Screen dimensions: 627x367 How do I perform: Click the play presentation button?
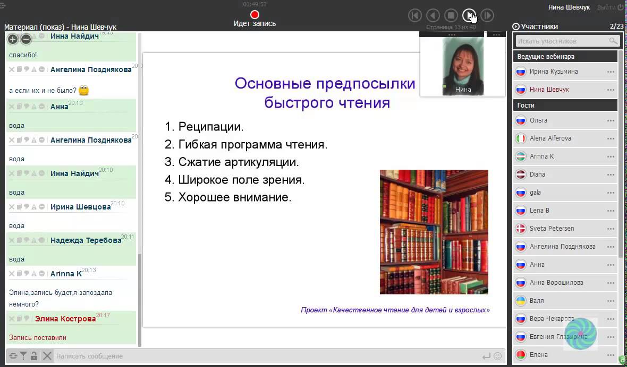point(469,15)
